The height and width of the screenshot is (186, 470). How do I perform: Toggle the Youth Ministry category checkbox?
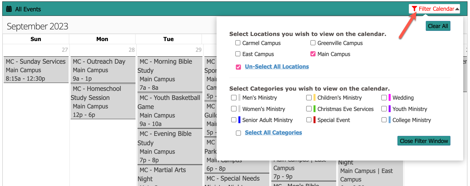384,109
